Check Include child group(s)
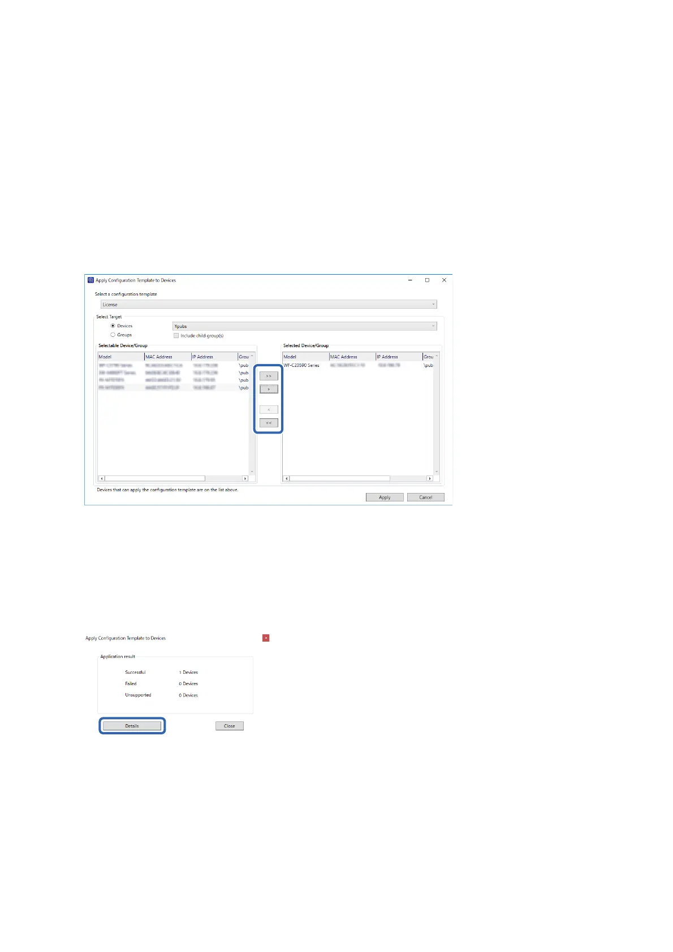 tap(176, 336)
